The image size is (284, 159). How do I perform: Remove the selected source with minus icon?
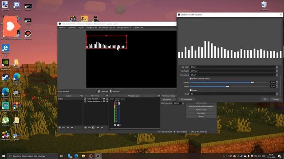(89, 128)
